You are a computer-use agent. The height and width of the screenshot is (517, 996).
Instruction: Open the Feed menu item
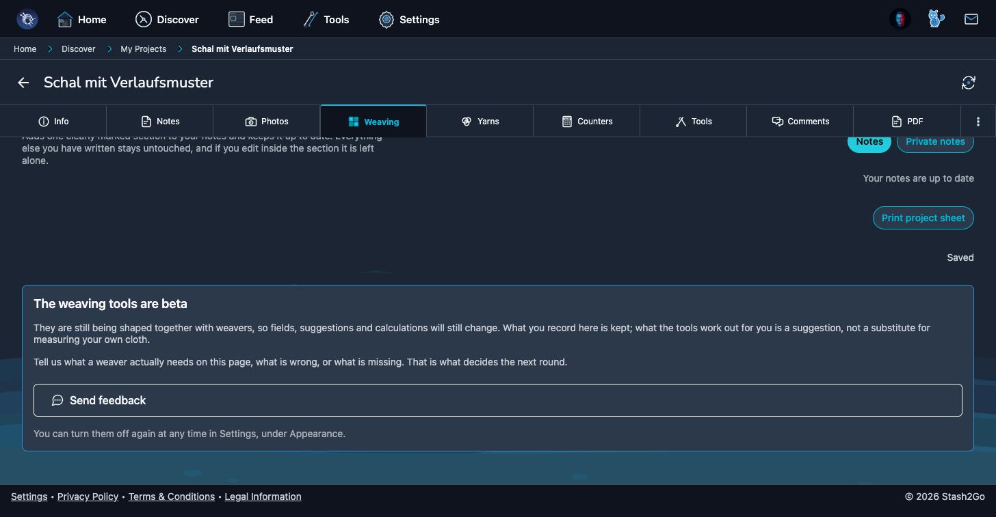(250, 19)
